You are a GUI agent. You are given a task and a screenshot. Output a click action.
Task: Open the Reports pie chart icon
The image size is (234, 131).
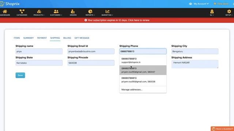tap(90, 11)
